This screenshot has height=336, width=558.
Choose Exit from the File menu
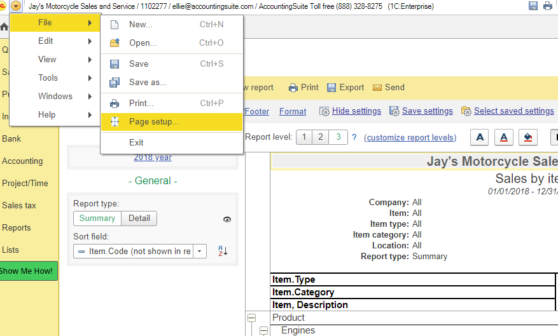172,143
